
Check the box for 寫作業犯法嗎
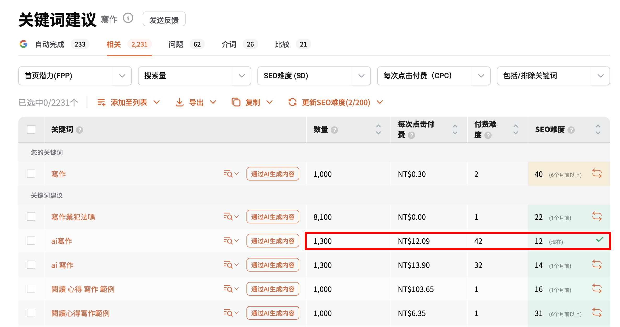tap(31, 217)
